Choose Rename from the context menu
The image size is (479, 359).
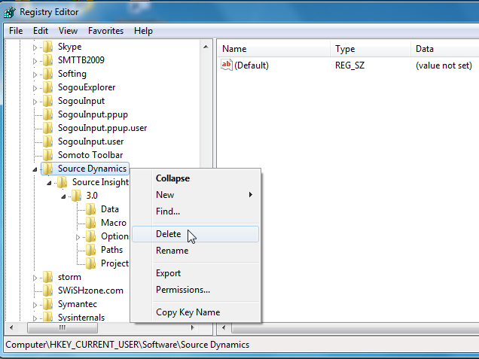coord(195,251)
